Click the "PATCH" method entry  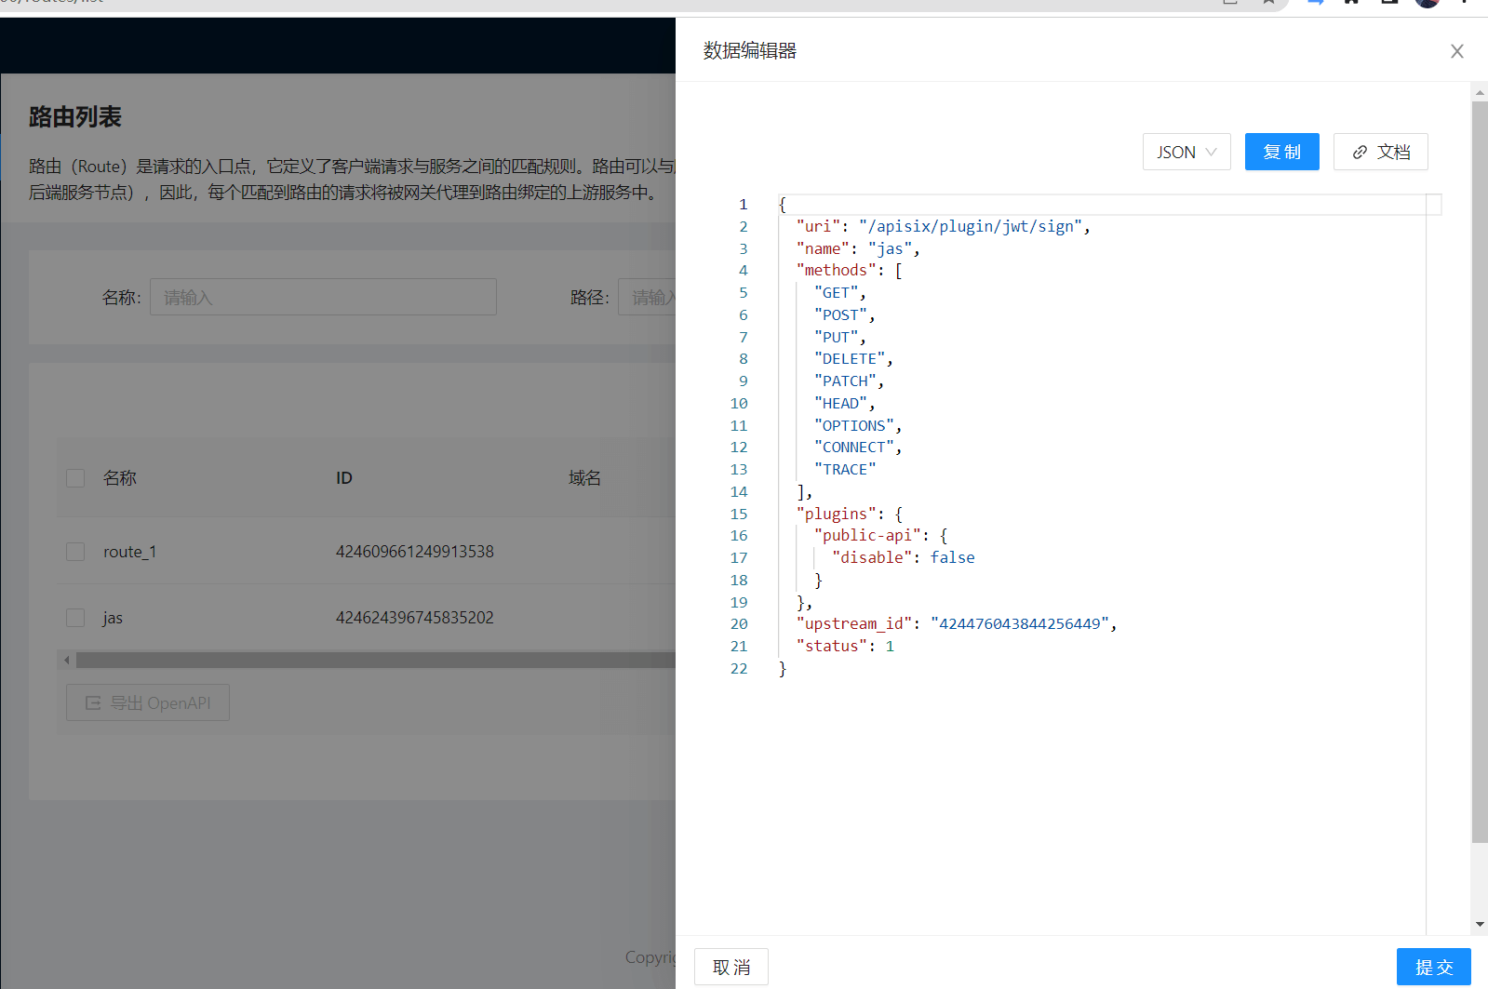850,381
